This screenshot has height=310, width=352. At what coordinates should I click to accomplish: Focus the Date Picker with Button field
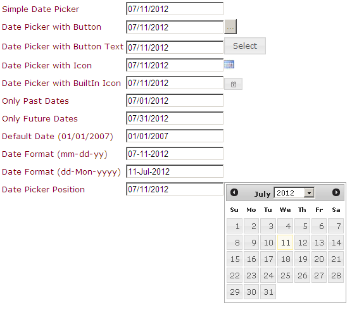pyautogui.click(x=175, y=27)
